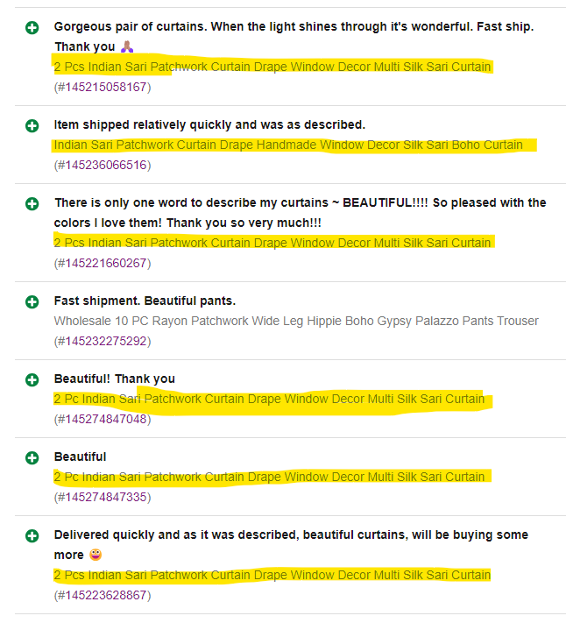Click item number #145236066516
The width and height of the screenshot is (566, 623).
click(x=101, y=165)
